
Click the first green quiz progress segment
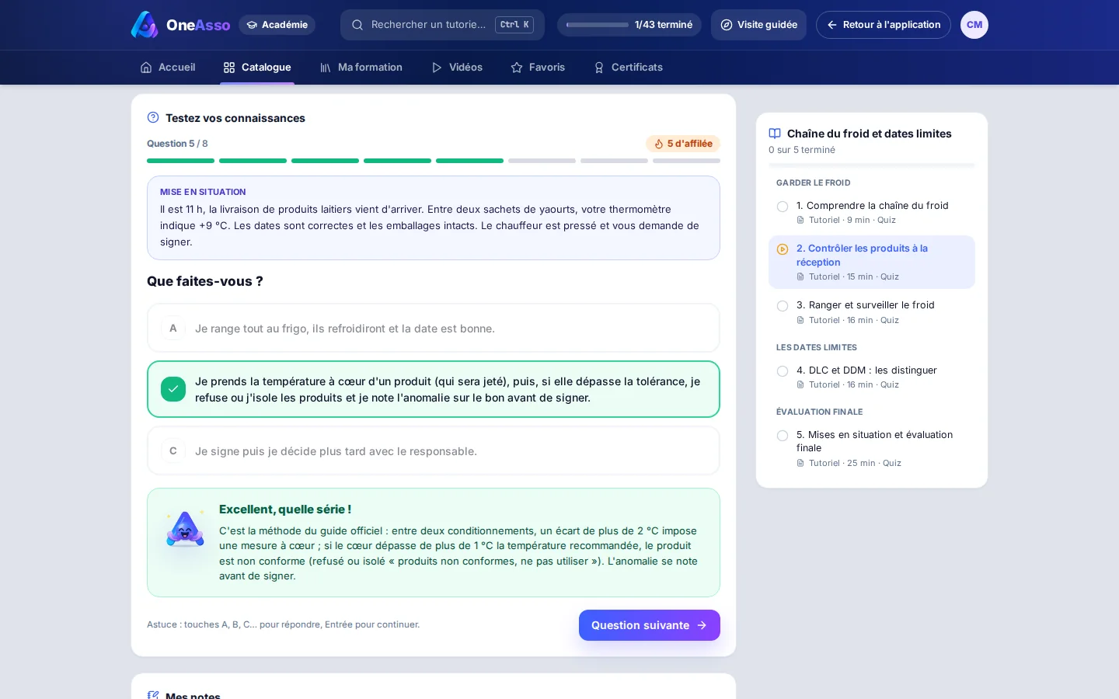click(x=180, y=161)
